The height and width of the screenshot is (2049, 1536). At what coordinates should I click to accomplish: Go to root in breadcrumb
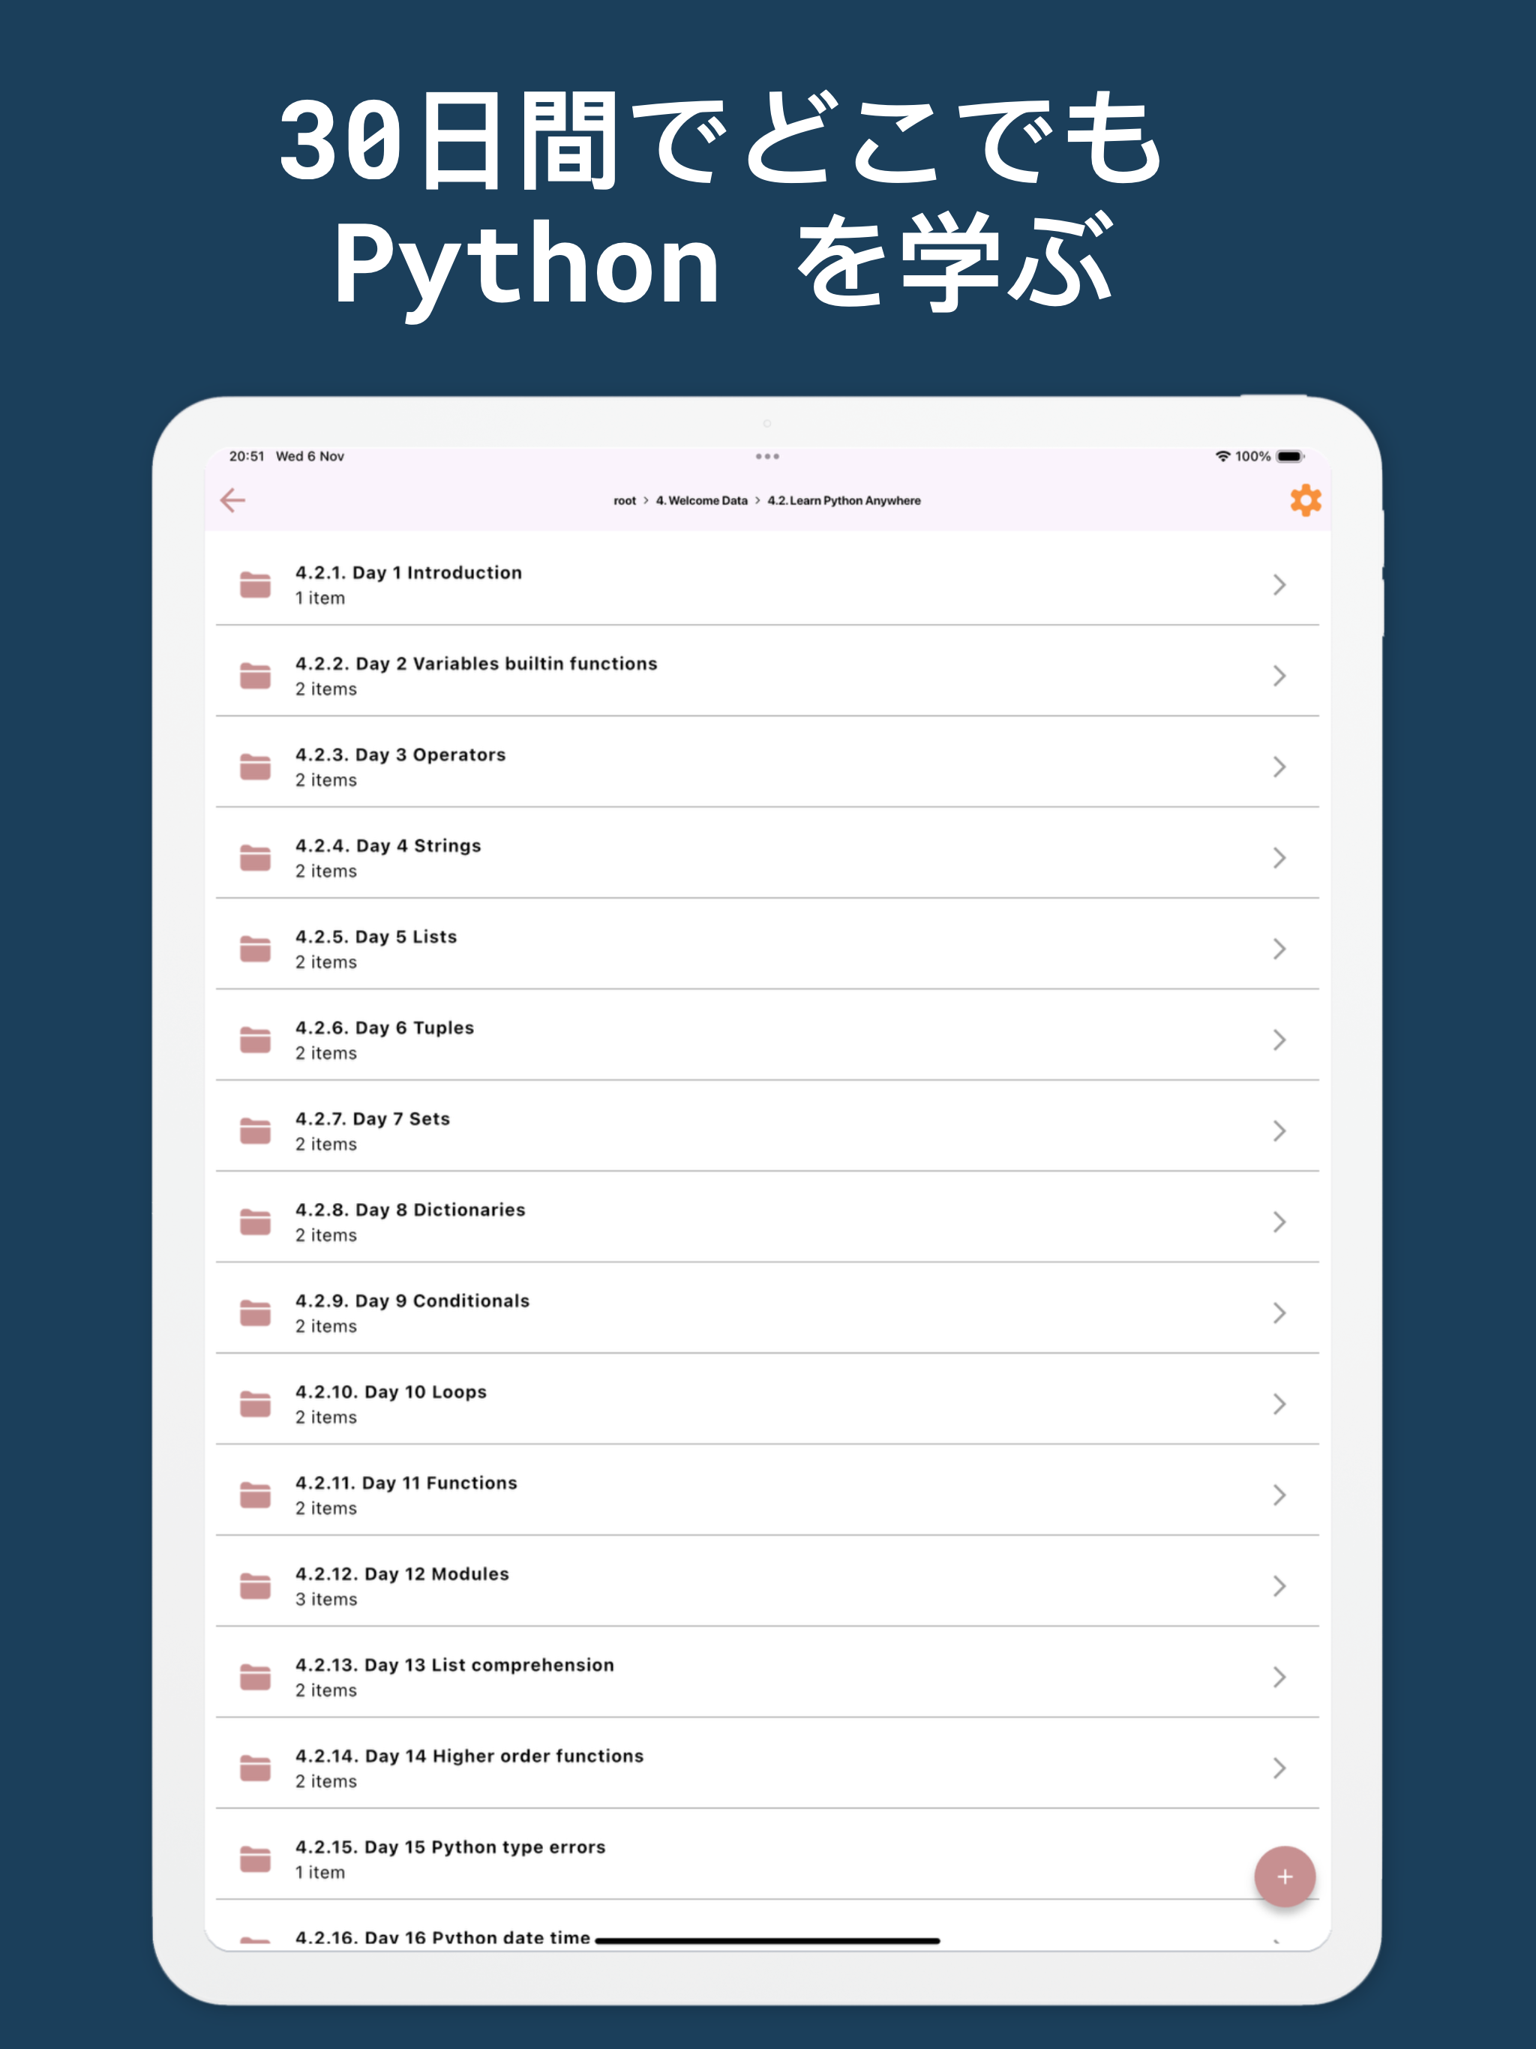pos(625,500)
